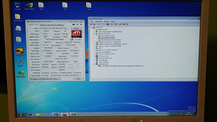Open the hd_sentinel folder on desktop
The image size is (217, 122).
(x=18, y=18)
